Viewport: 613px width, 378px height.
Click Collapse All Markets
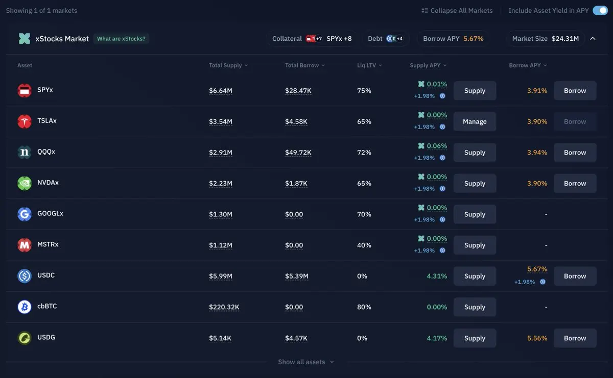click(457, 11)
